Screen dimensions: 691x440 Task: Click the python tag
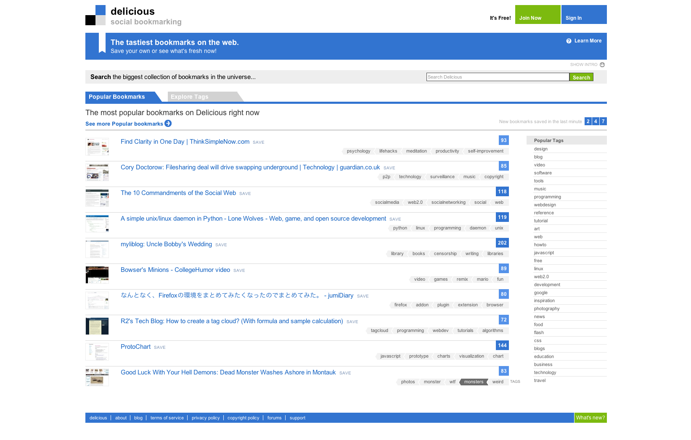pos(400,228)
